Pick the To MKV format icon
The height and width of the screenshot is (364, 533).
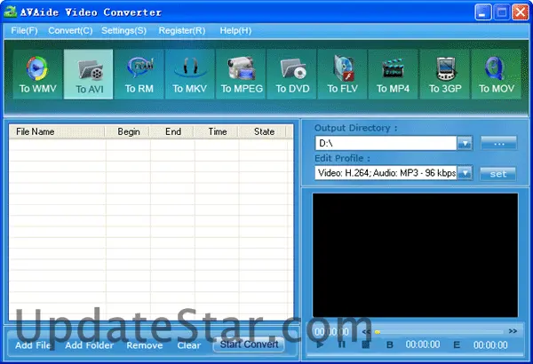coord(190,74)
